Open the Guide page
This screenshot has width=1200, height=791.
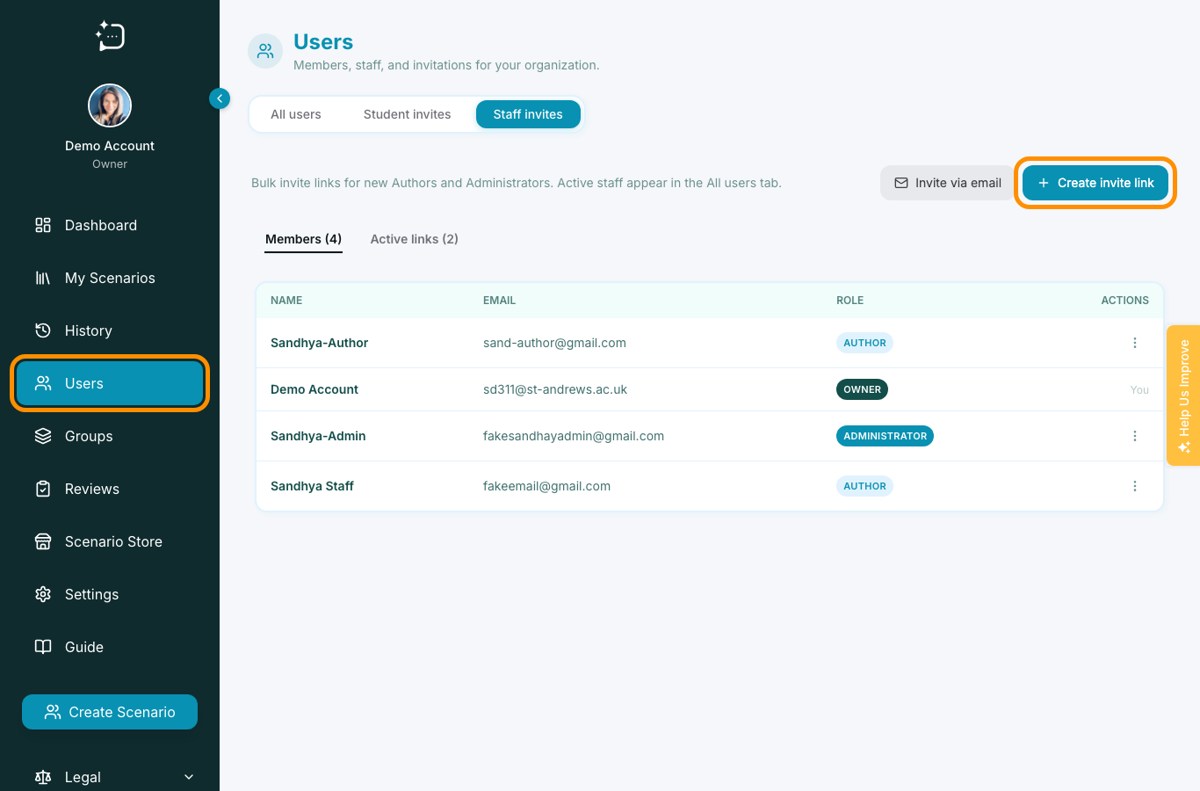coord(110,647)
